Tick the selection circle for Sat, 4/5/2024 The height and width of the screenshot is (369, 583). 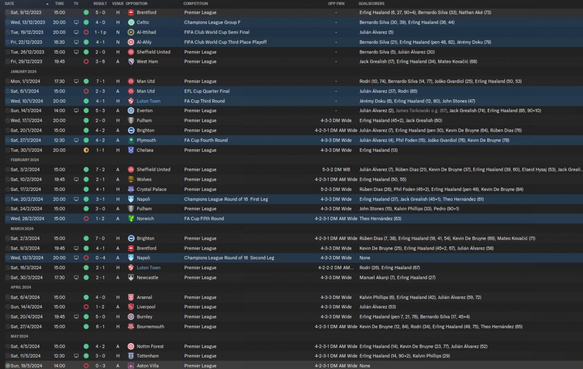pos(7,346)
